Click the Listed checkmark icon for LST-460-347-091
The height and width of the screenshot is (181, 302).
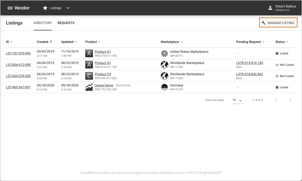pos(277,87)
